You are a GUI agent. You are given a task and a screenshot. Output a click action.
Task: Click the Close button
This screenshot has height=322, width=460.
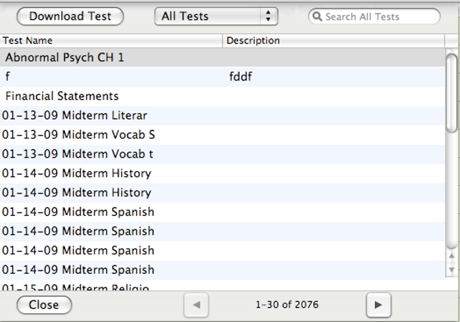pyautogui.click(x=44, y=305)
